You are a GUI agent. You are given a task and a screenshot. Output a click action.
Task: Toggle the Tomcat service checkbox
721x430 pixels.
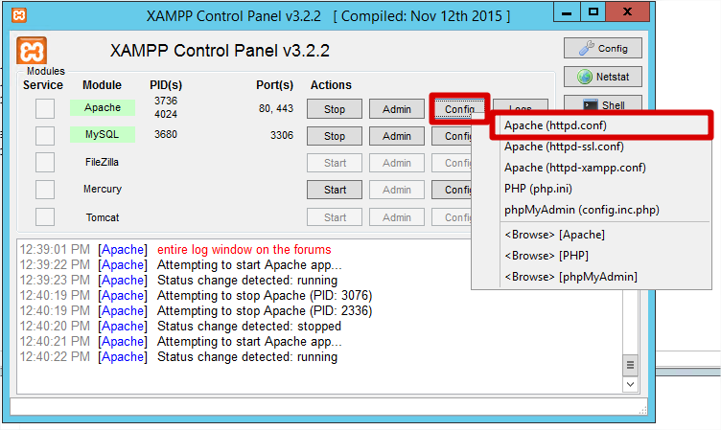[x=45, y=216]
